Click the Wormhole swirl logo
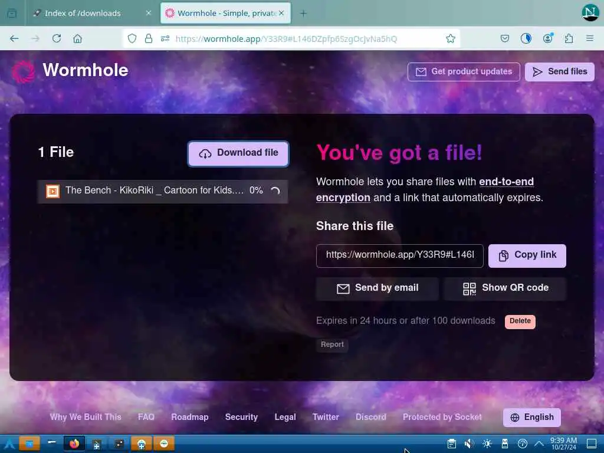Viewport: 604px width, 453px height. coord(23,71)
